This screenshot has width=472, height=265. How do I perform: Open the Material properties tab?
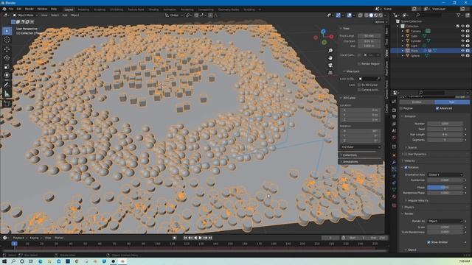point(394,197)
